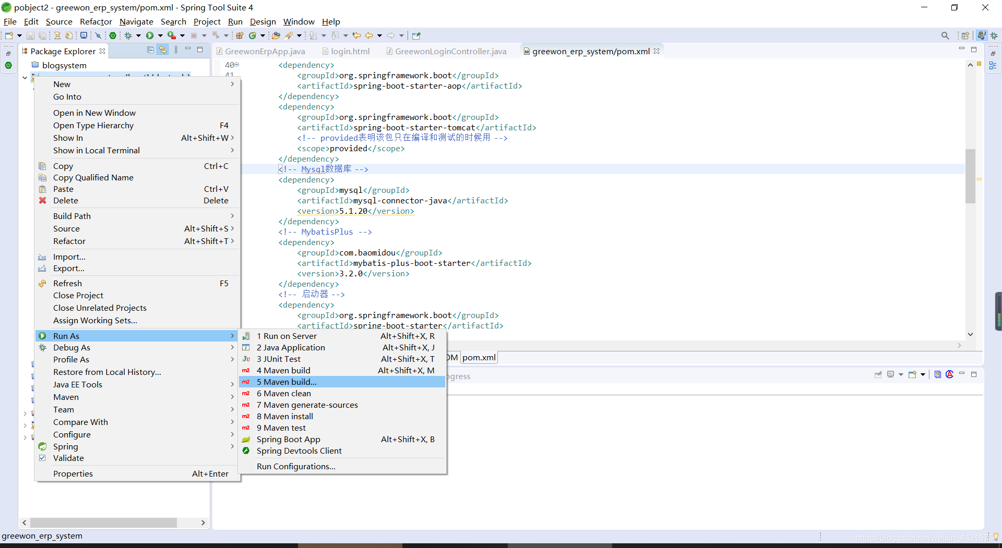Image resolution: width=1002 pixels, height=548 pixels.
Task: Choose 5 Maven build... from Run As
Action: pos(287,382)
